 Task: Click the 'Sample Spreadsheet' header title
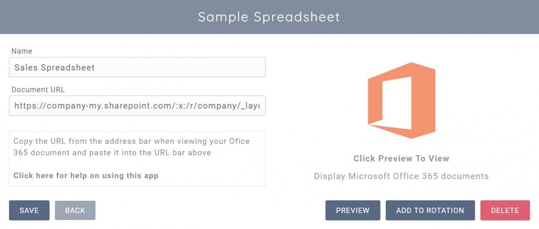point(269,17)
